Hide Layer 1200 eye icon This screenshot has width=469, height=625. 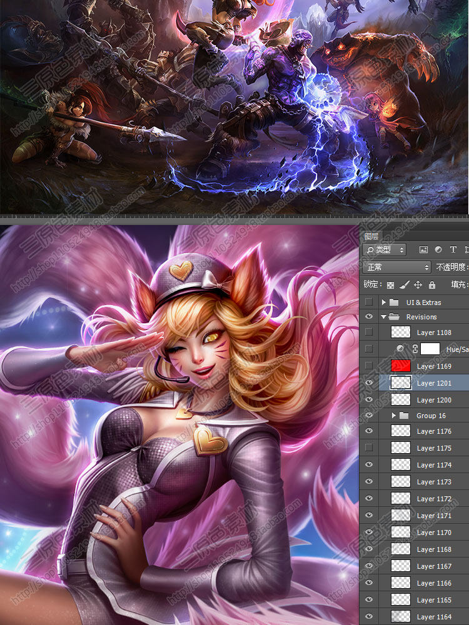click(x=369, y=399)
